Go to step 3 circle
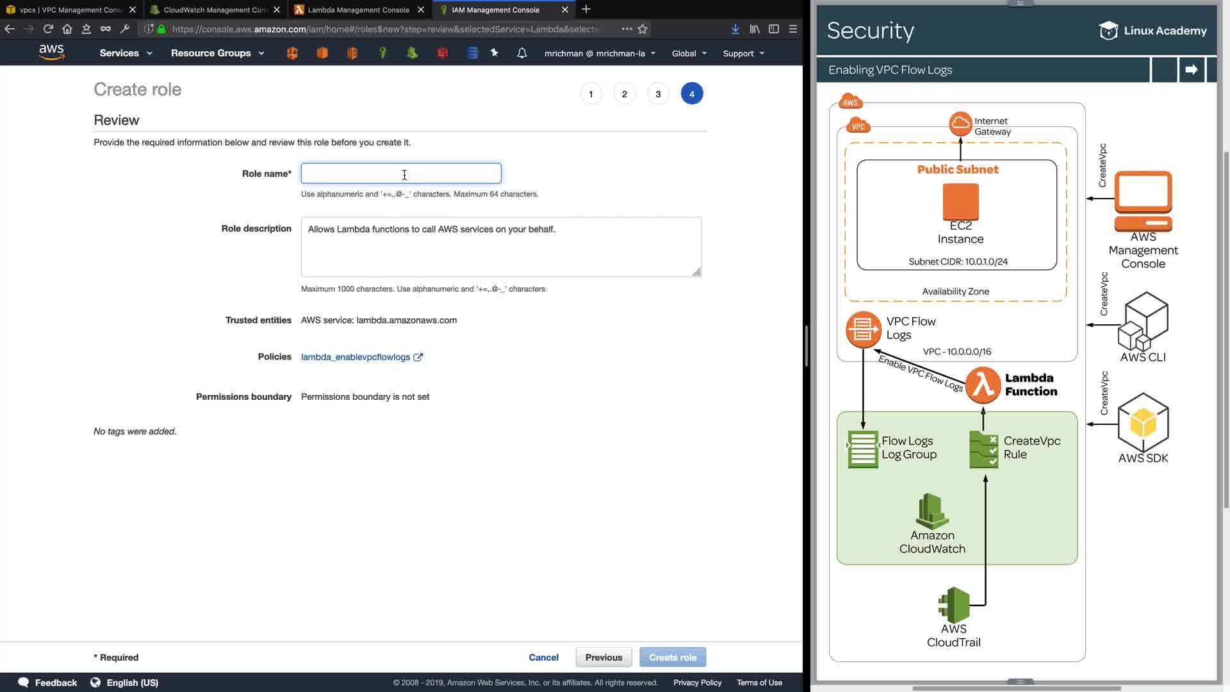Image resolution: width=1230 pixels, height=692 pixels. 658,94
